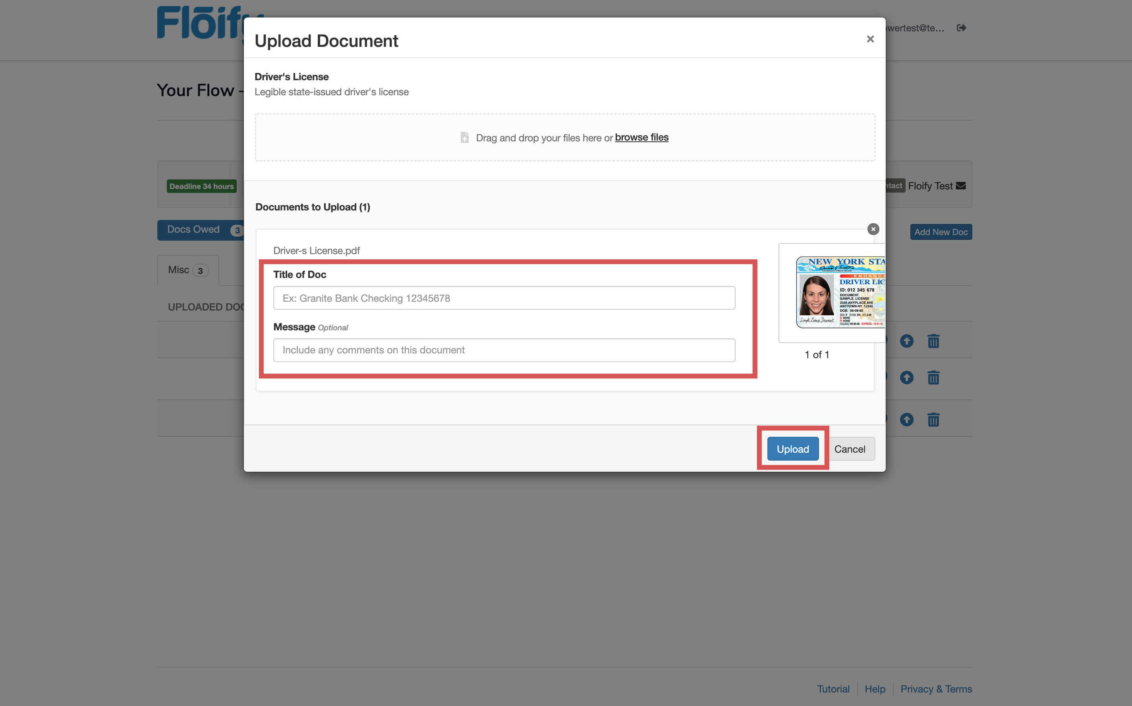Click the first trash delete icon
Viewport: 1132px width, 706px height.
click(933, 341)
